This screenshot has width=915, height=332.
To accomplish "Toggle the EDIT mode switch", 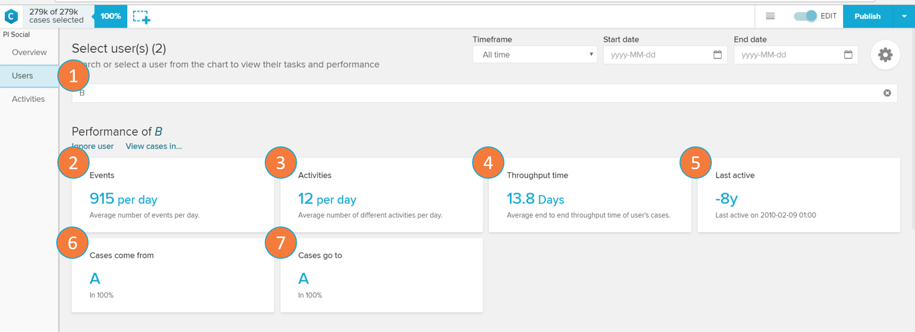I will pyautogui.click(x=805, y=16).
